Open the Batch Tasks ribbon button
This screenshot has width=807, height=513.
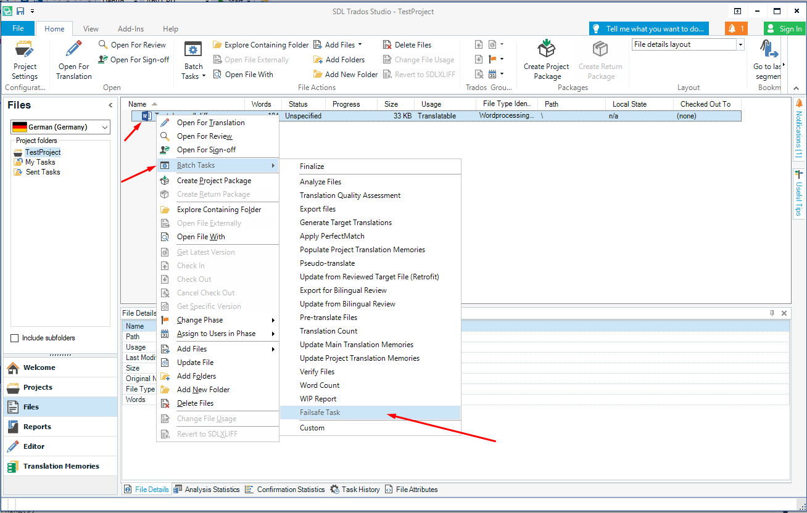(x=194, y=60)
